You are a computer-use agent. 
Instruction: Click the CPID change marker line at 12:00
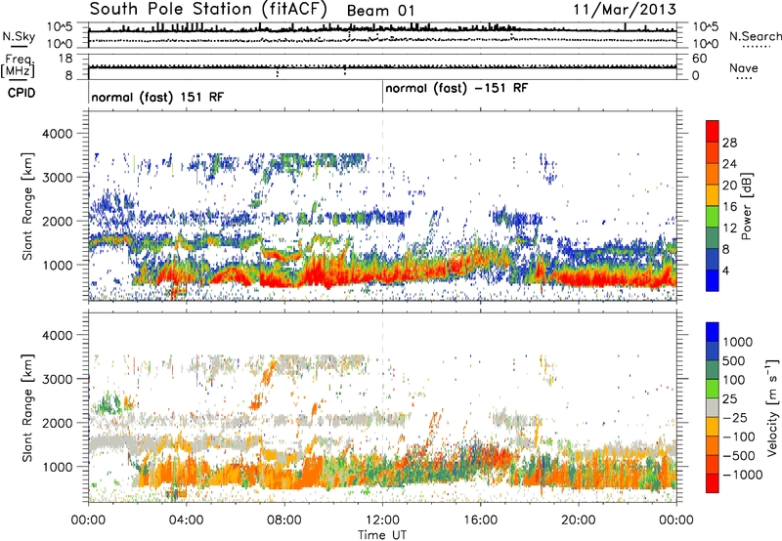tap(382, 93)
